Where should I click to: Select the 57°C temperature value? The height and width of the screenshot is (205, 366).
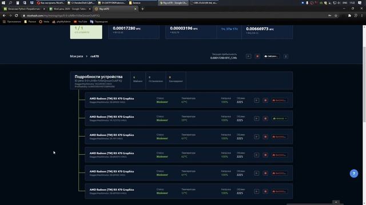[184, 193]
